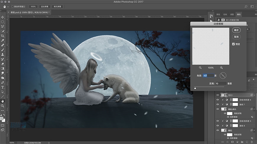Collapse smart filters of layer above 色相/饱和度 3
The width and height of the screenshot is (257, 144).
pos(254,109)
